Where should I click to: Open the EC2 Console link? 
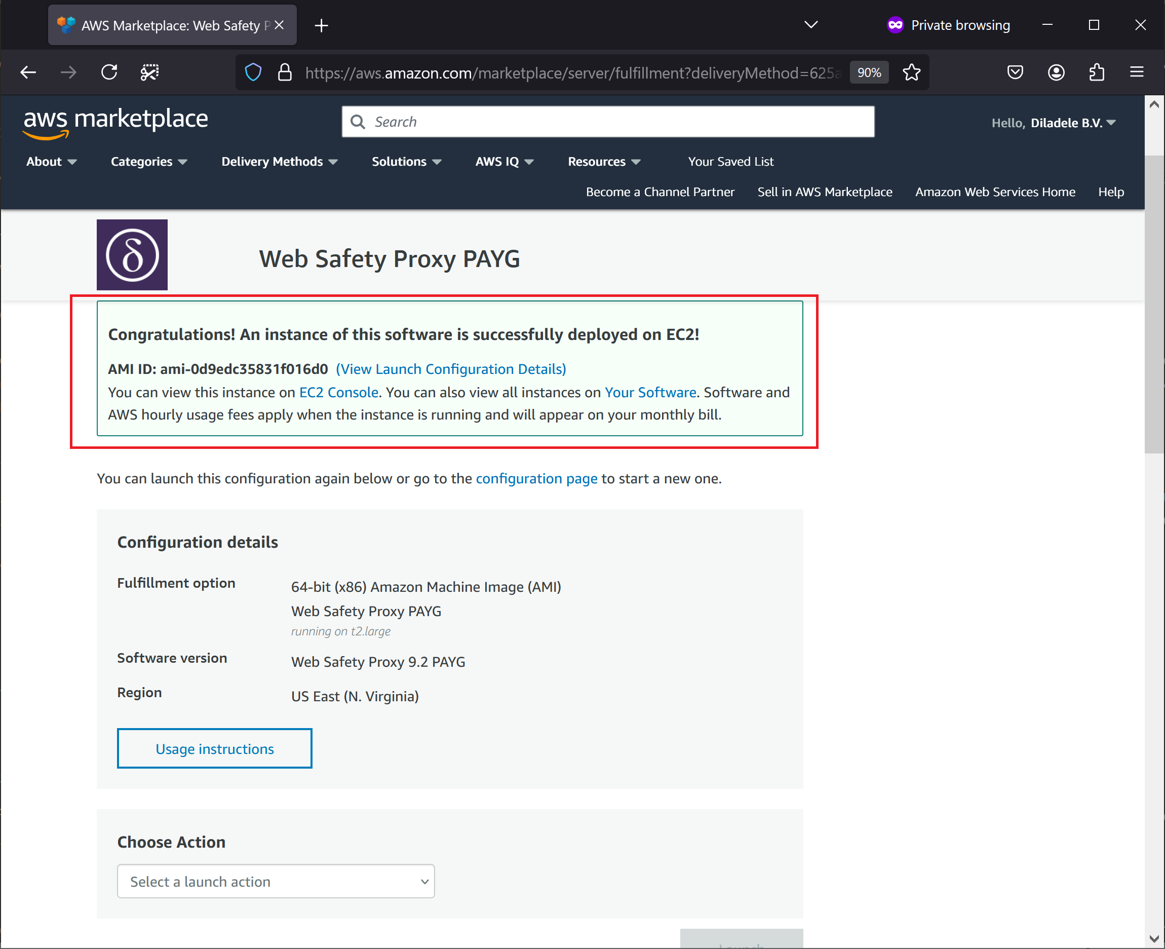[339, 392]
